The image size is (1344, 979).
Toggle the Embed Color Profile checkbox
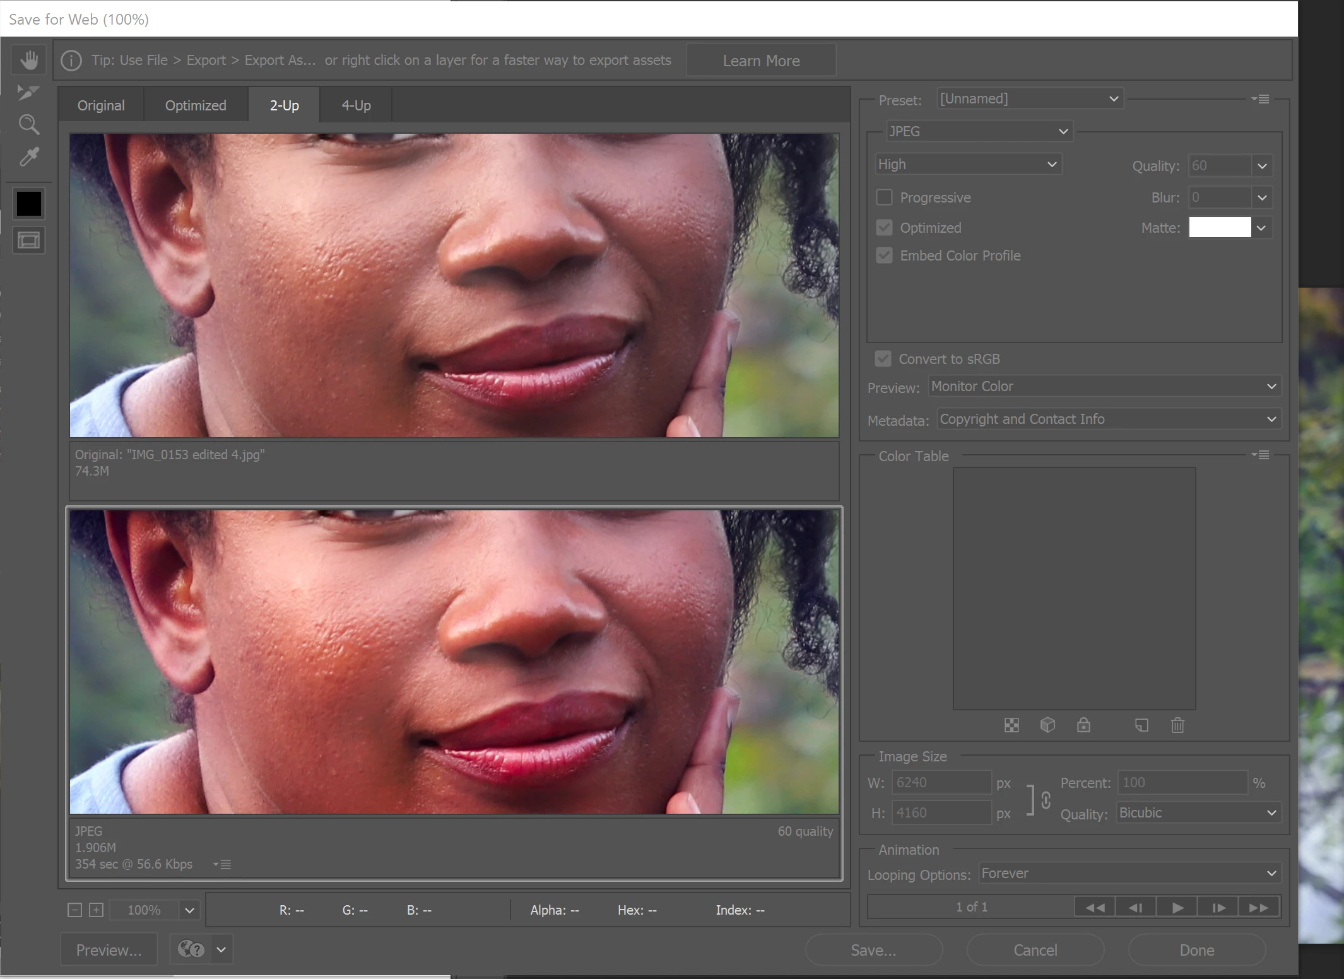click(884, 255)
